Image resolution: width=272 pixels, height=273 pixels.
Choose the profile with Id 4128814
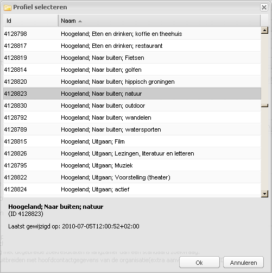132,70
